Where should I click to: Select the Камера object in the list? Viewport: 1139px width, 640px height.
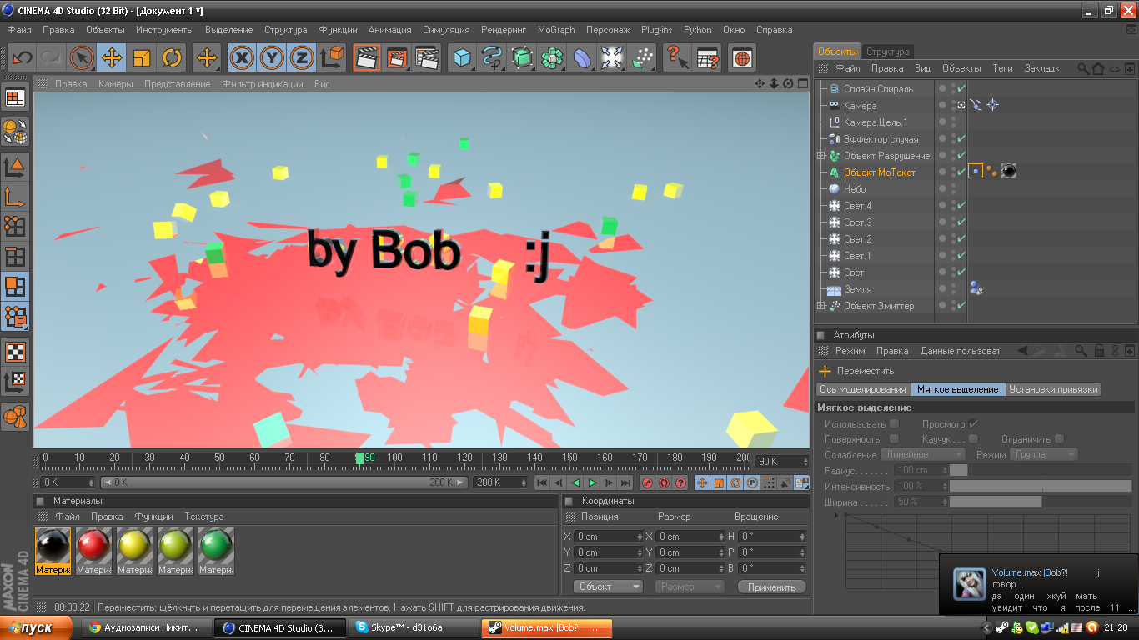coord(860,106)
